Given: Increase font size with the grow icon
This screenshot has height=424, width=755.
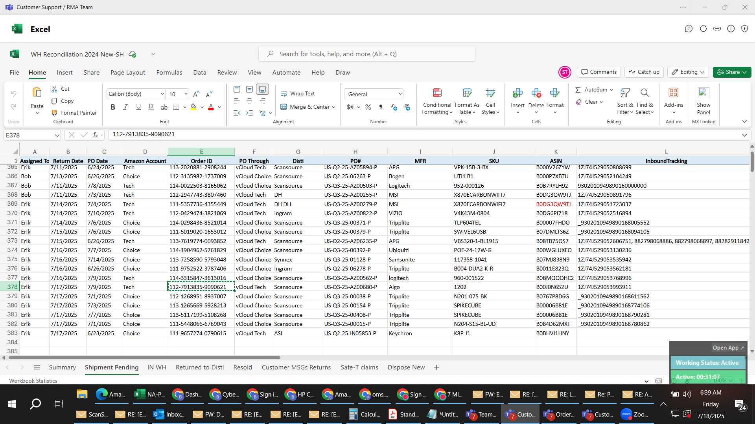Looking at the screenshot, I should [197, 94].
